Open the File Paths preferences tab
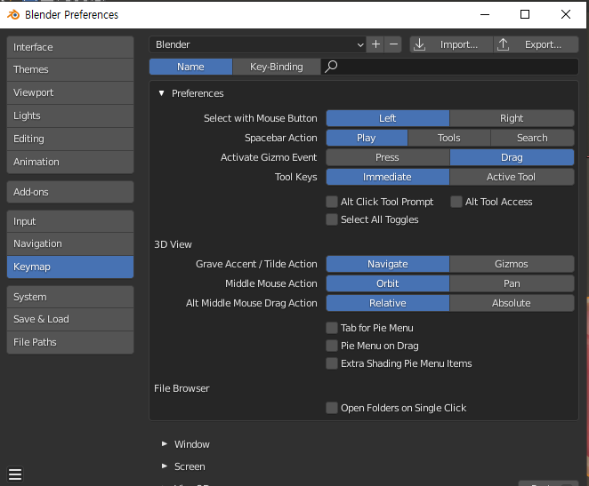Image resolution: width=589 pixels, height=486 pixels. click(70, 342)
